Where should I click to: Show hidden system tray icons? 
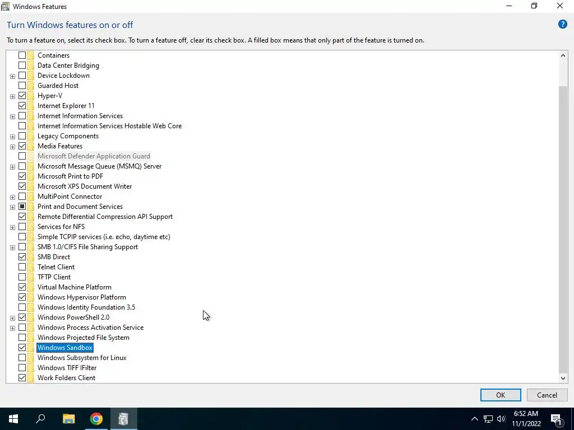pyautogui.click(x=474, y=419)
